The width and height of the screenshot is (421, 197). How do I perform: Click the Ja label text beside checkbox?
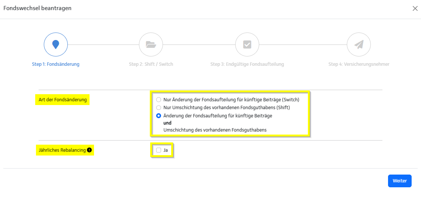(166, 150)
